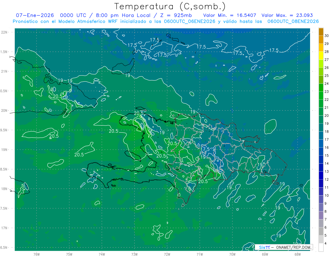Click the '72W' longitude axis label
Screen dimensions: 334x258
pos(167,254)
